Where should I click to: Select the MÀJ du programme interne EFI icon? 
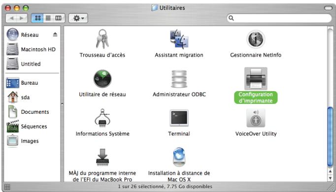point(102,158)
